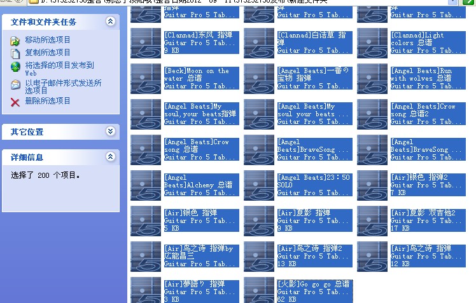
Task: Click the move selected items icon
Action: [15, 41]
